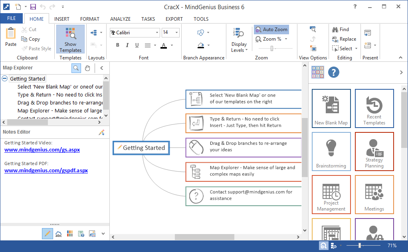Collapse the ribbon with the up chevron
Image resolution: width=408 pixels, height=252 pixels.
click(400, 57)
